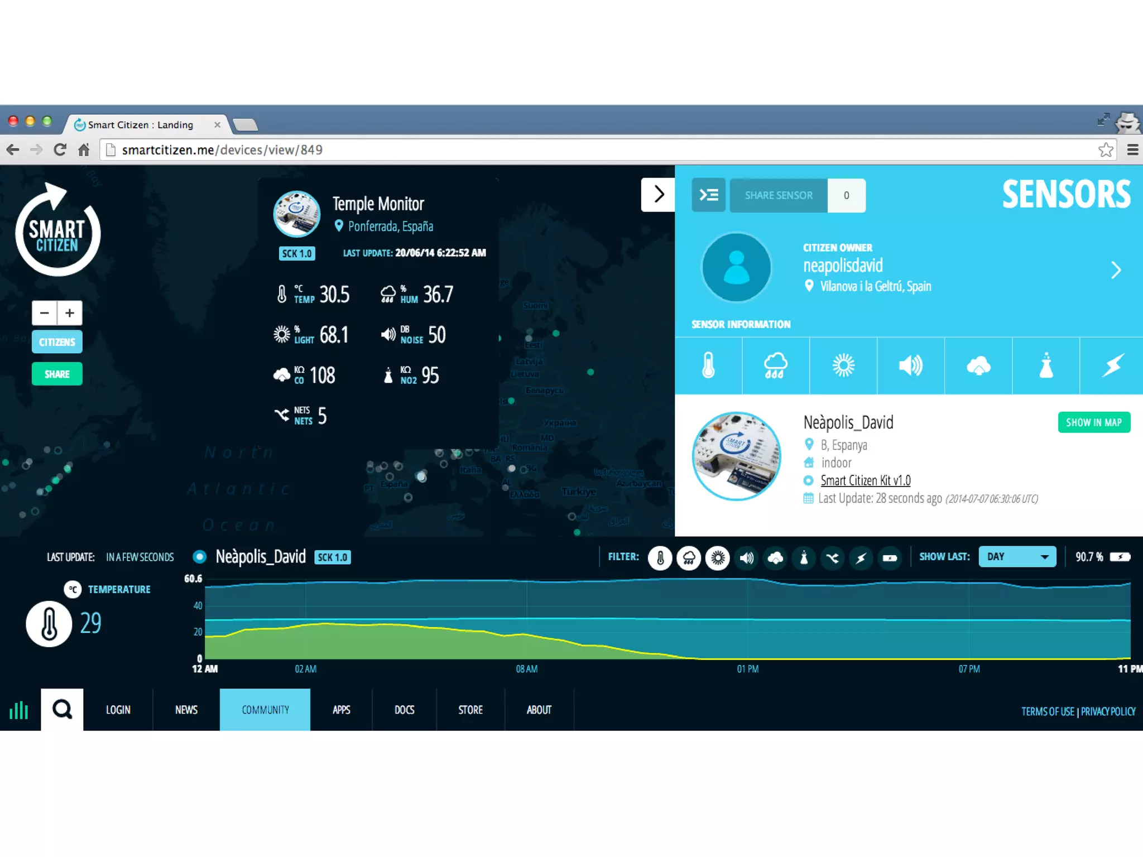This screenshot has height=857, width=1143.
Task: Toggle the temperature filter in chart
Action: (660, 557)
